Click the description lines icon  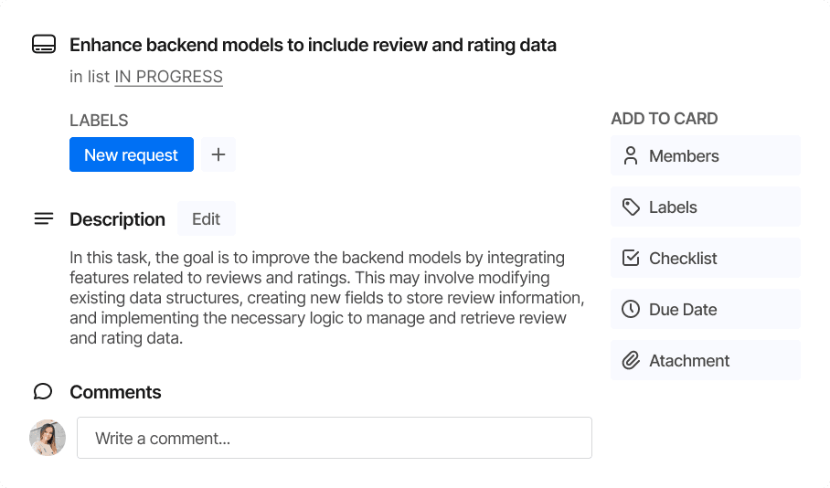coord(43,219)
